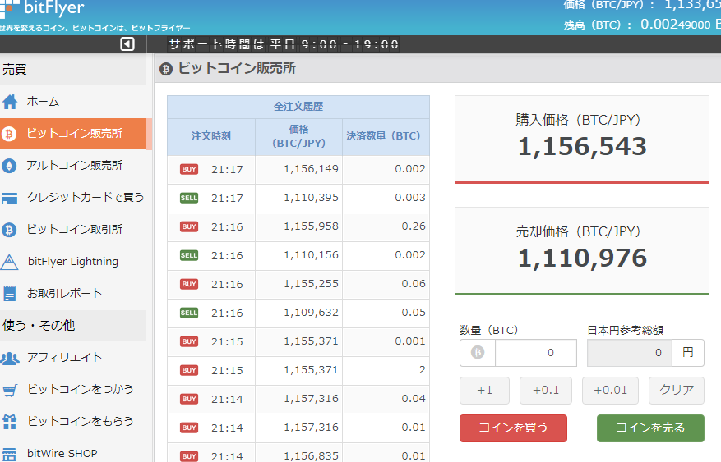Viewport: 721px width, 462px height.
Task: Click the 0.001 quantity cell
Action: coord(386,341)
